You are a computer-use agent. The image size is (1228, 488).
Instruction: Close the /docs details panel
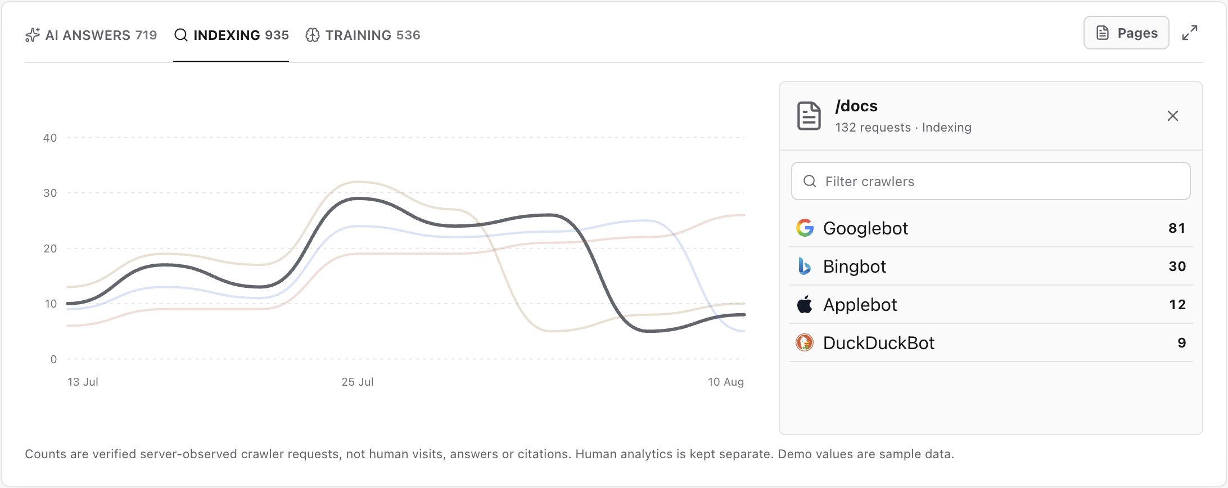1172,116
